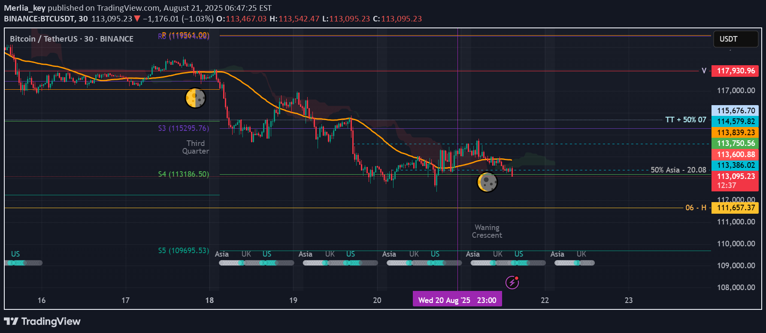Click date 19 on the time axis
This screenshot has width=766, height=333.
tap(293, 300)
